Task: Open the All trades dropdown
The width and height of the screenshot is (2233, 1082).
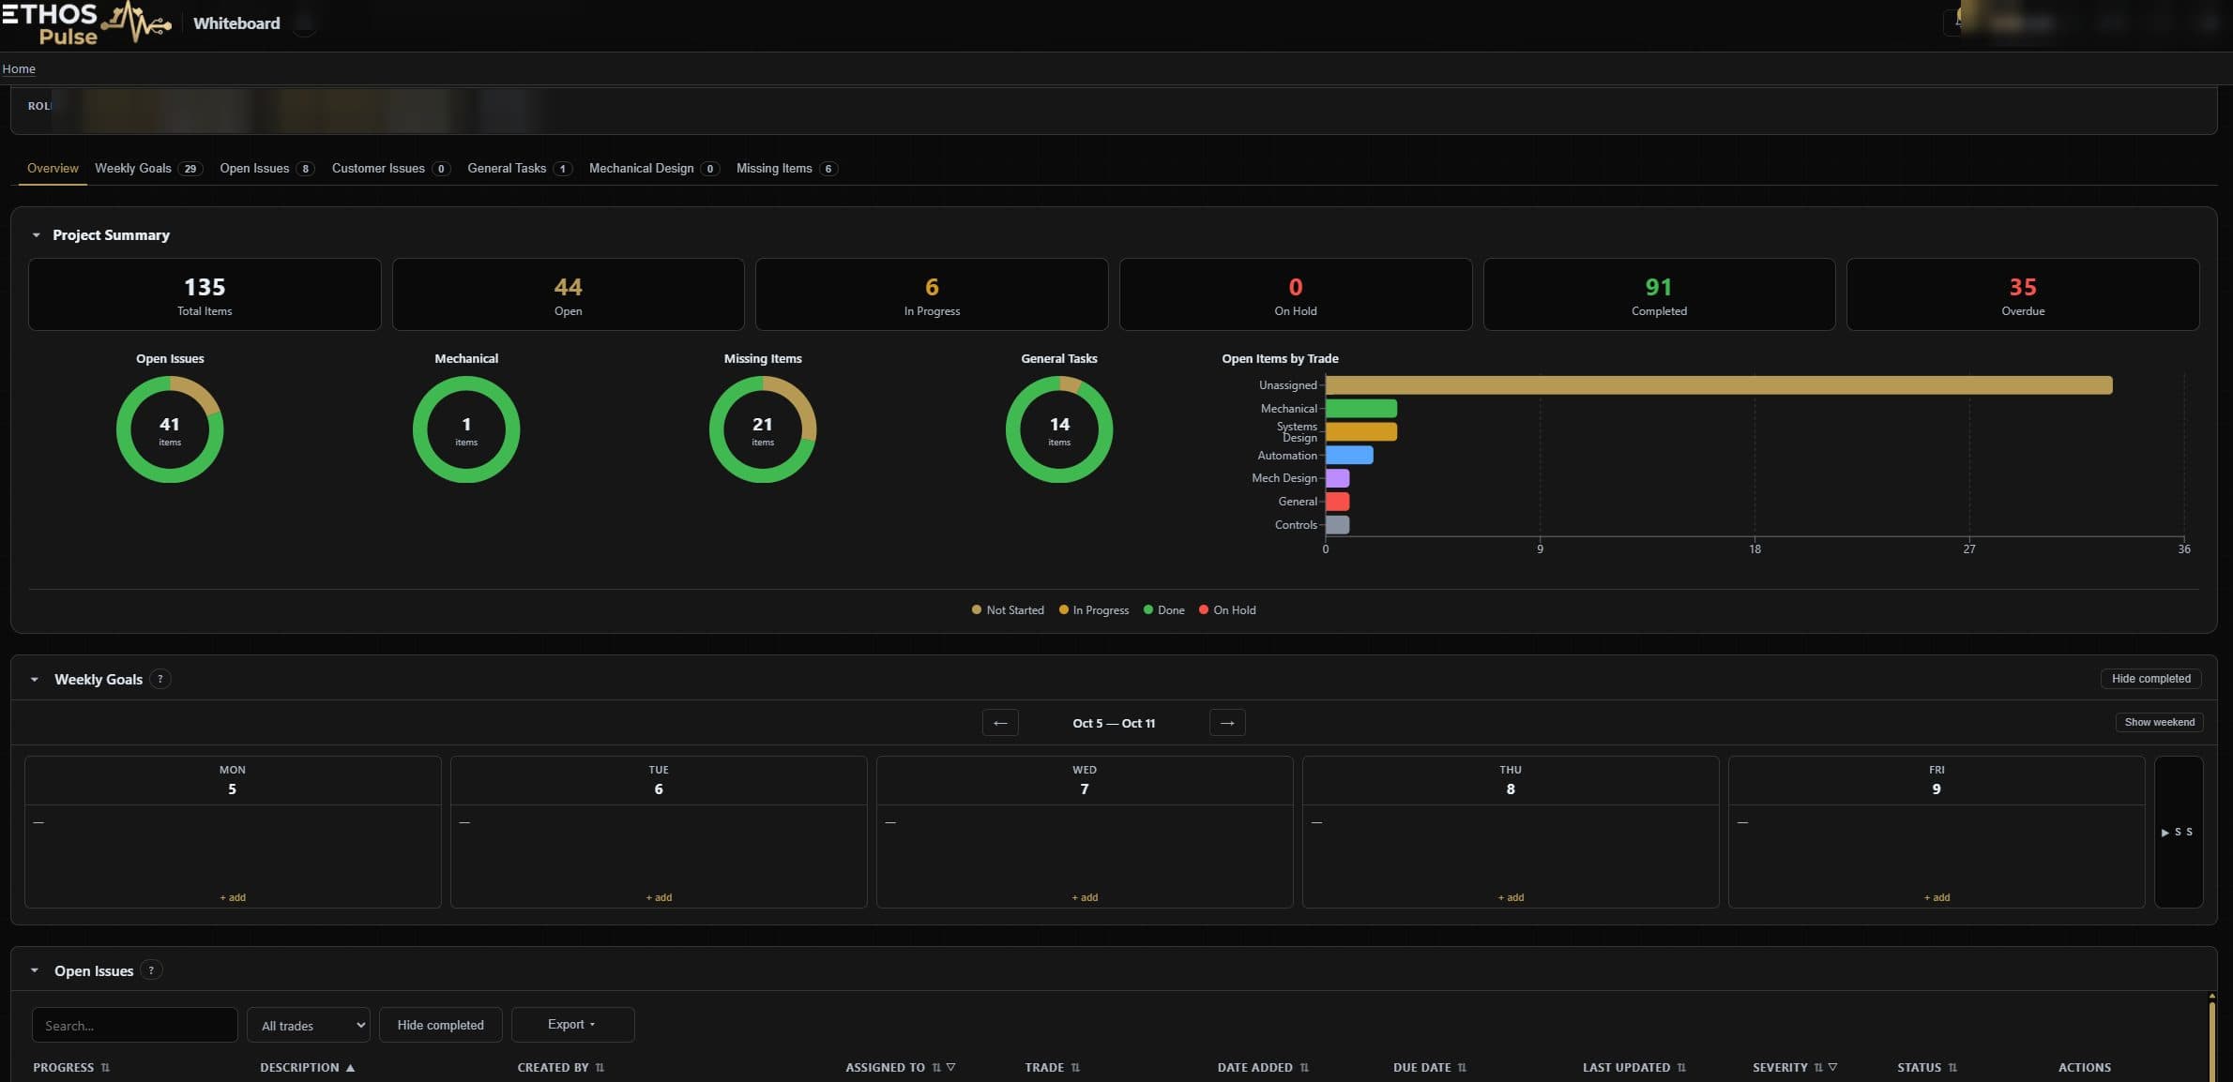Action: tap(309, 1025)
